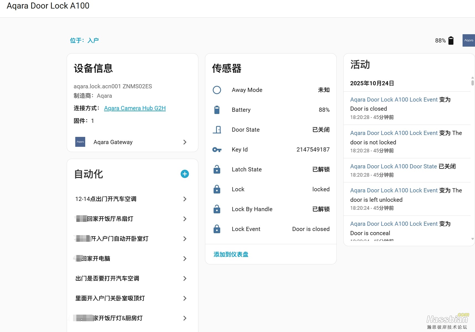Click the add automation plus icon
Screen dimensions: 475x332
(185, 174)
